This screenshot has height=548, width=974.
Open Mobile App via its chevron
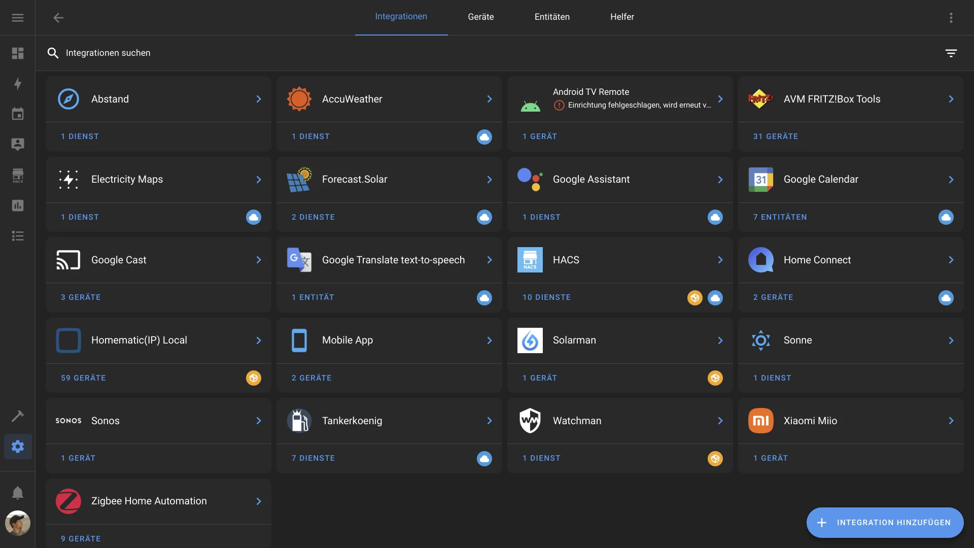pos(490,340)
